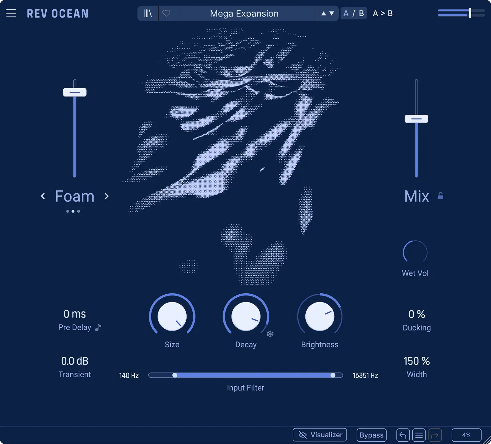Toggle the A / B comparison
The width and height of the screenshot is (491, 444).
354,13
